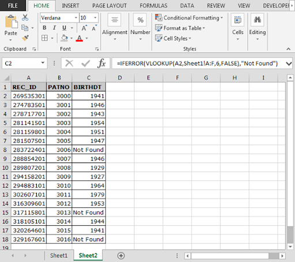
Task: Switch to the DATA tab
Action: coord(187,6)
